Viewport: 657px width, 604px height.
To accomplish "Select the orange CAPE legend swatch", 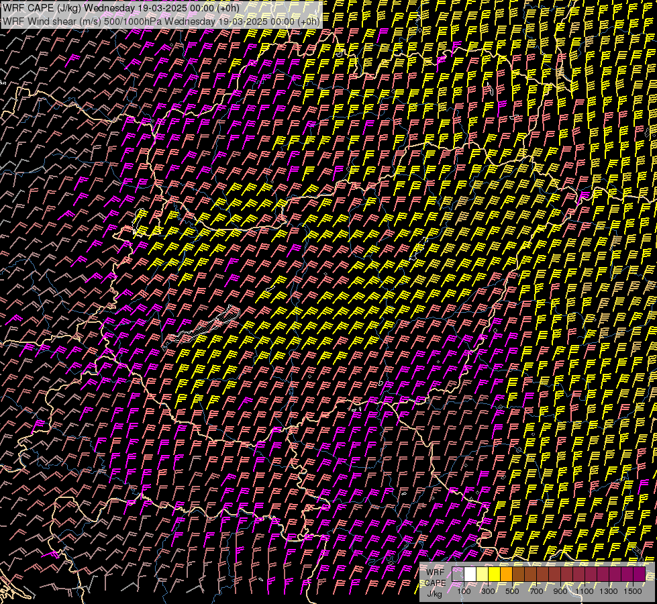I will click(506, 574).
